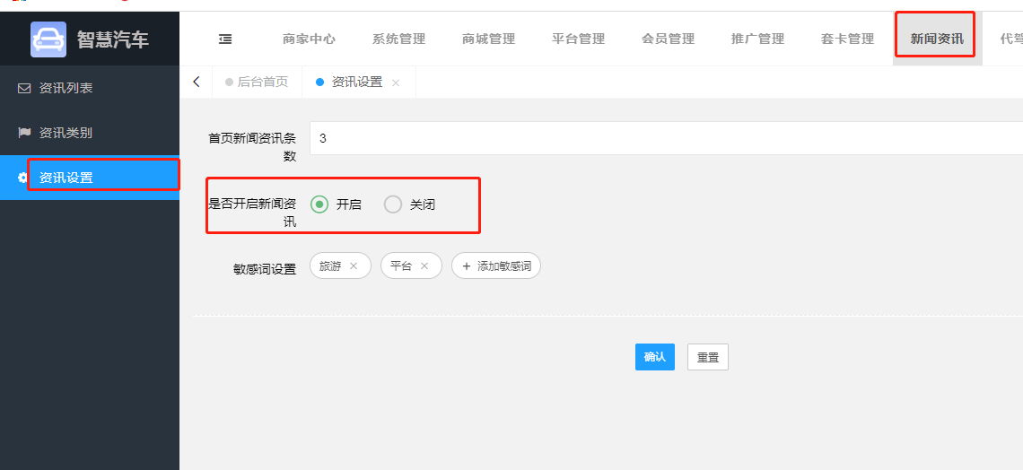Click the gear icon beside 资讯设置

click(x=22, y=178)
